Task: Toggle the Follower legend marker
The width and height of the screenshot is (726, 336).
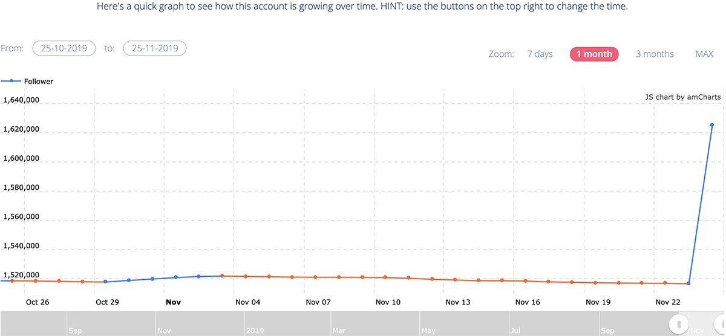Action: click(11, 81)
